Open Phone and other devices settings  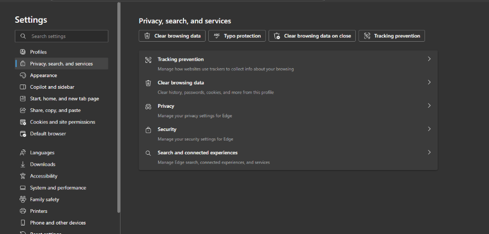[x=61, y=223]
